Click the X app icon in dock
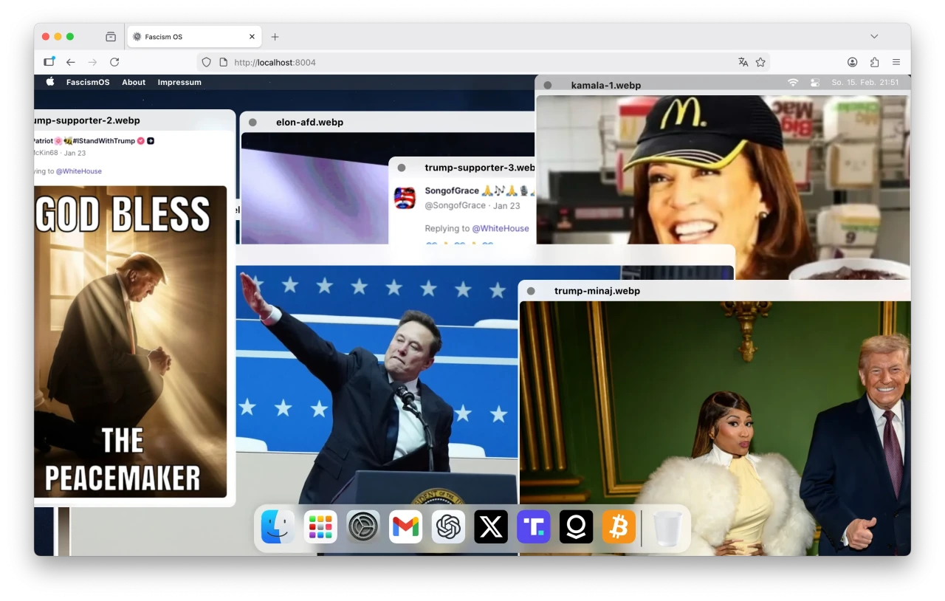 click(491, 527)
